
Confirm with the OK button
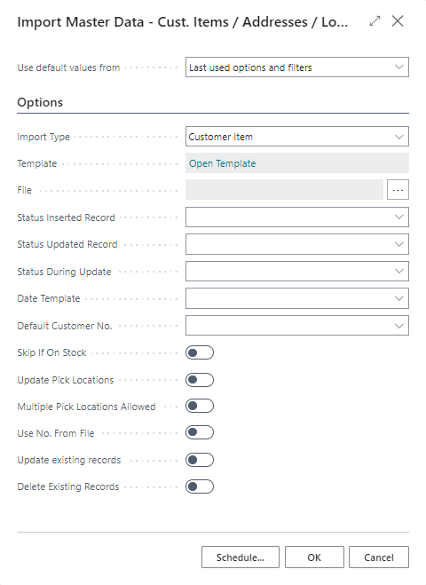[x=314, y=557]
